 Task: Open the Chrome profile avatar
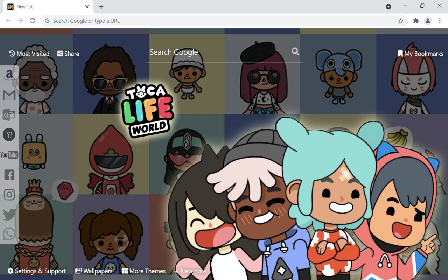pyautogui.click(x=428, y=21)
